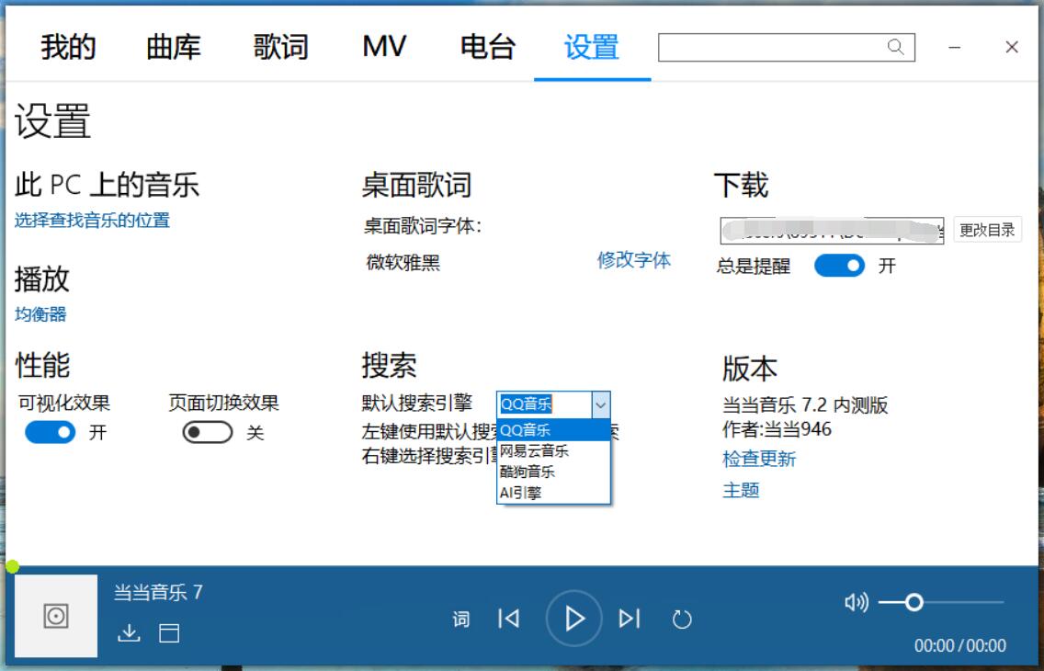Choose 网易云音乐 as search engine
This screenshot has width=1044, height=671.
point(553,451)
